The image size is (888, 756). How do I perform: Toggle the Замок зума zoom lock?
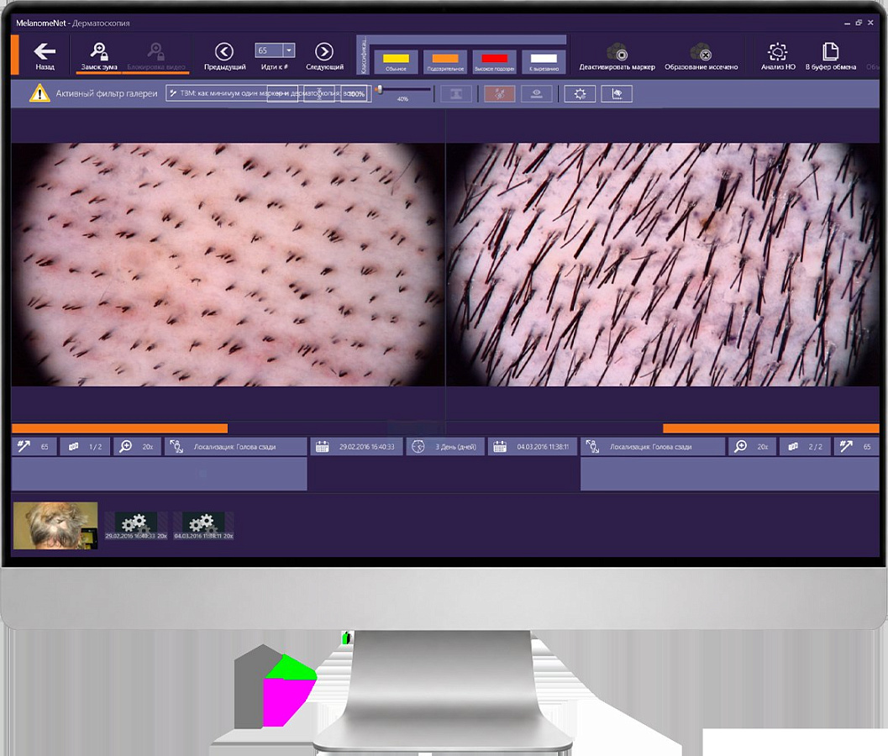pyautogui.click(x=99, y=56)
